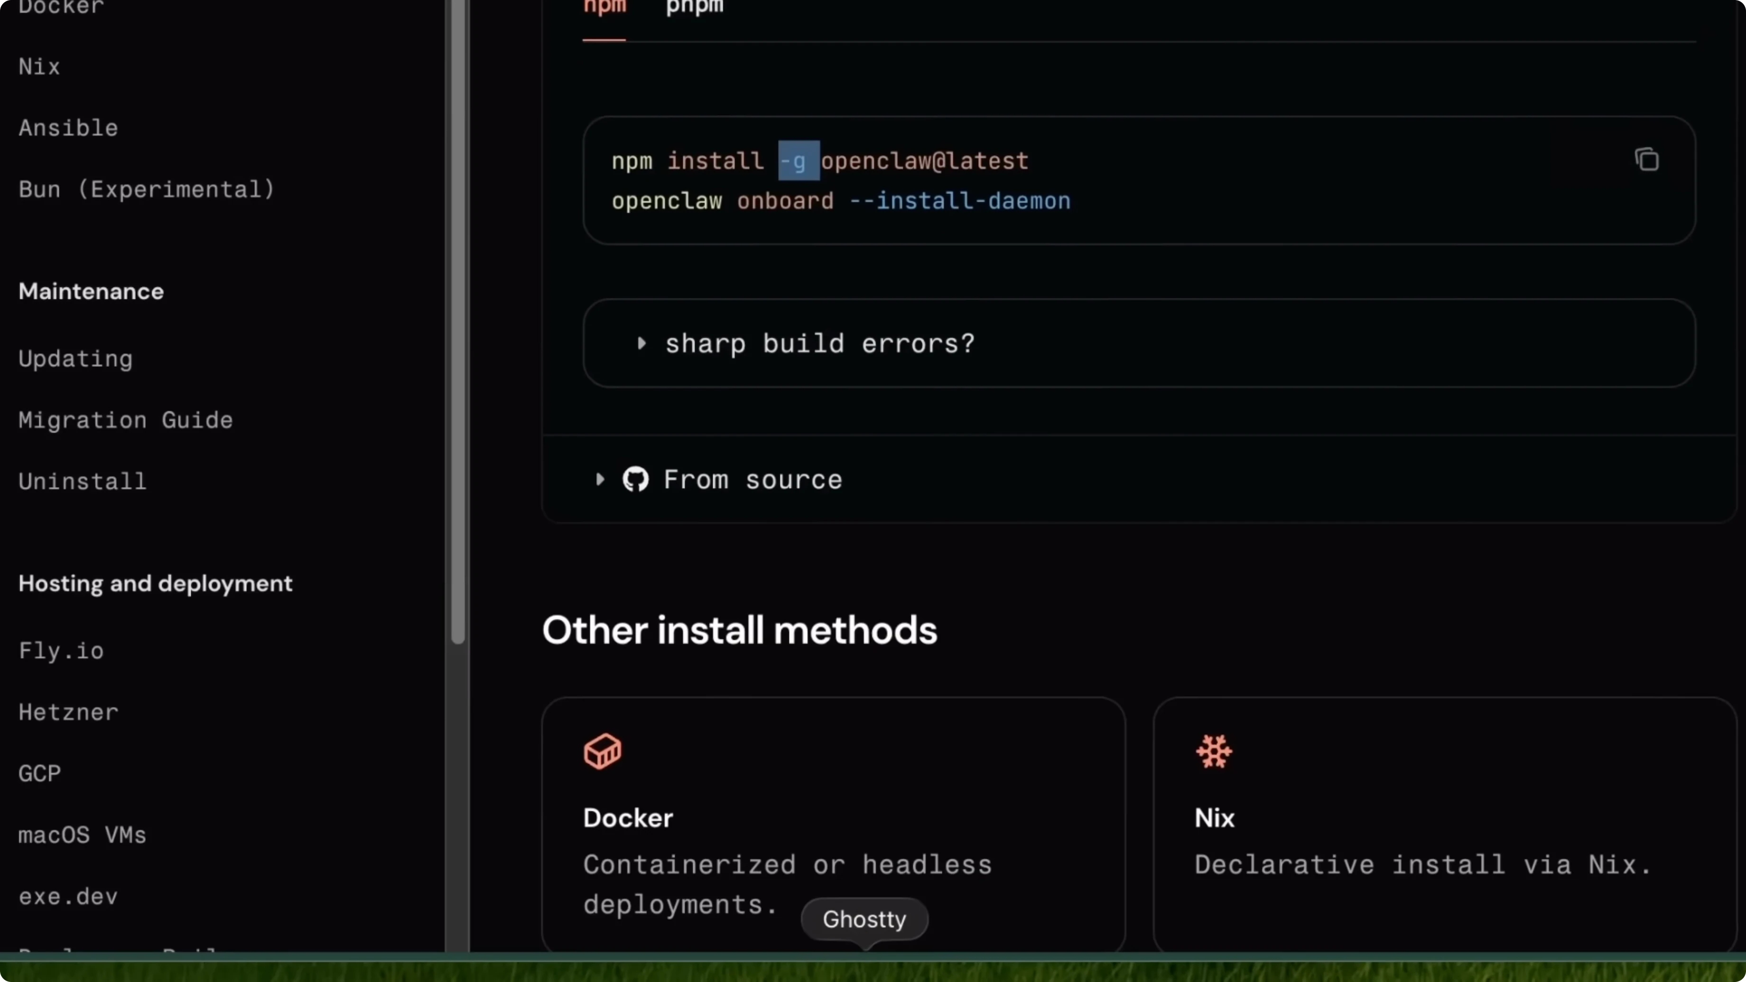
Task: Open the Updating page
Action: click(x=74, y=359)
